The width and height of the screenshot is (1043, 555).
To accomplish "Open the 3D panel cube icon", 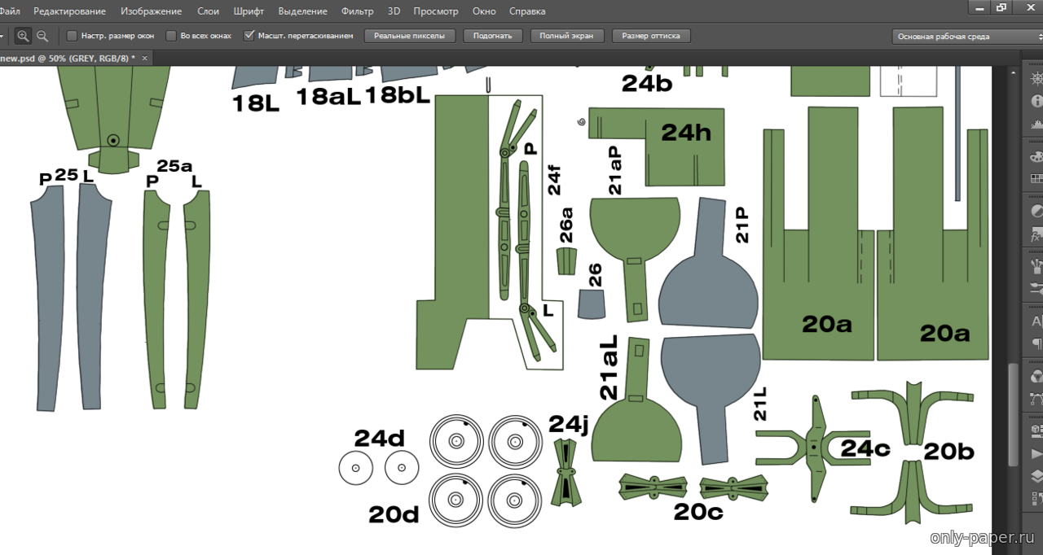I will pyautogui.click(x=1036, y=430).
